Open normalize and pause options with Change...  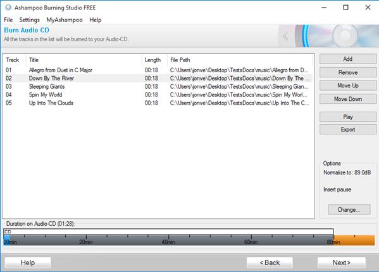[x=349, y=209]
